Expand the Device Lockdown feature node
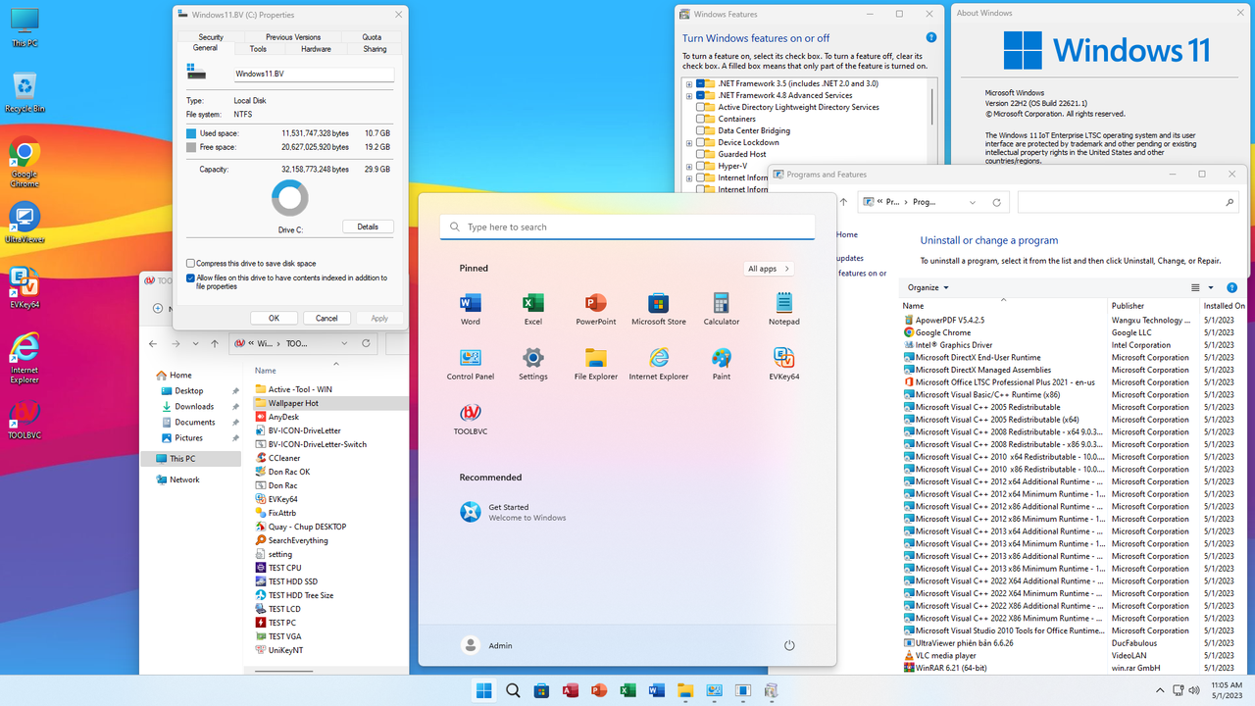This screenshot has width=1255, height=706. point(689,142)
